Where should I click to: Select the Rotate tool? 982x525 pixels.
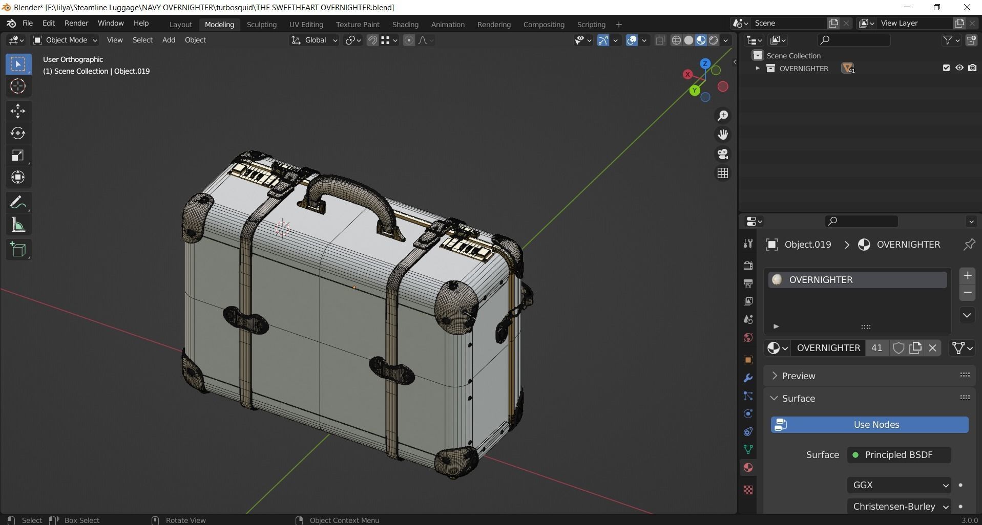click(18, 133)
